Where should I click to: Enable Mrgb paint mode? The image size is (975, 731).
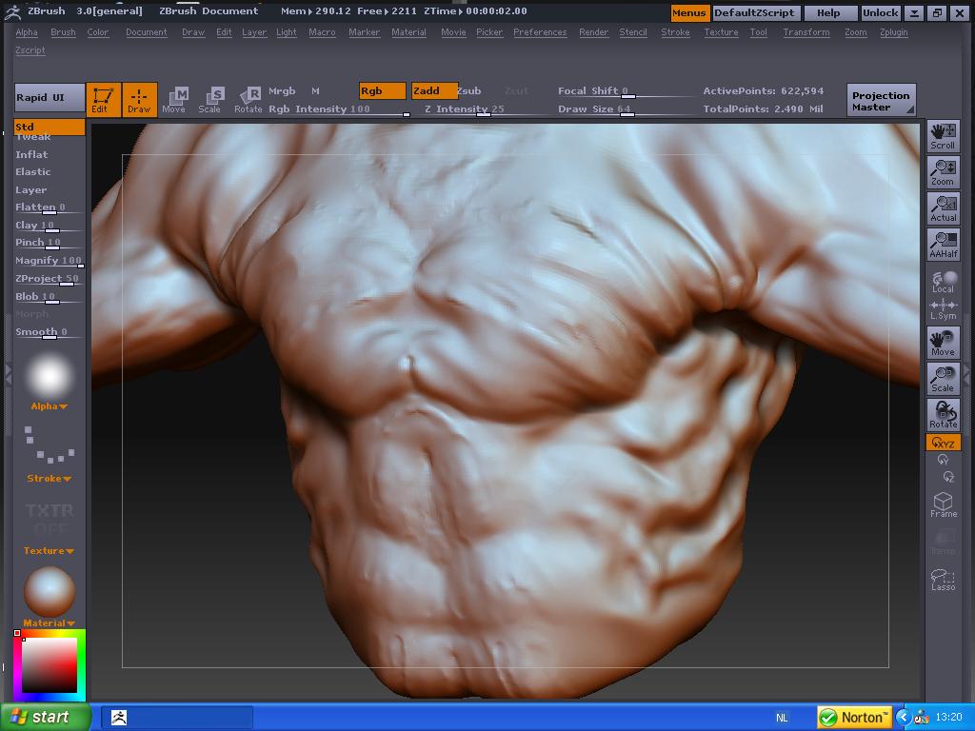tap(282, 90)
